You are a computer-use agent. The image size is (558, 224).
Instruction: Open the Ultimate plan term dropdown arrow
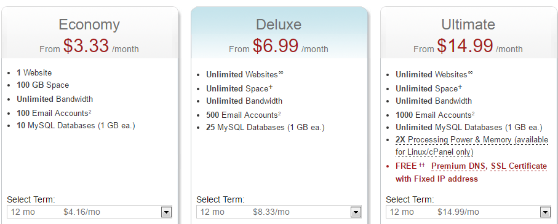tap(545, 212)
